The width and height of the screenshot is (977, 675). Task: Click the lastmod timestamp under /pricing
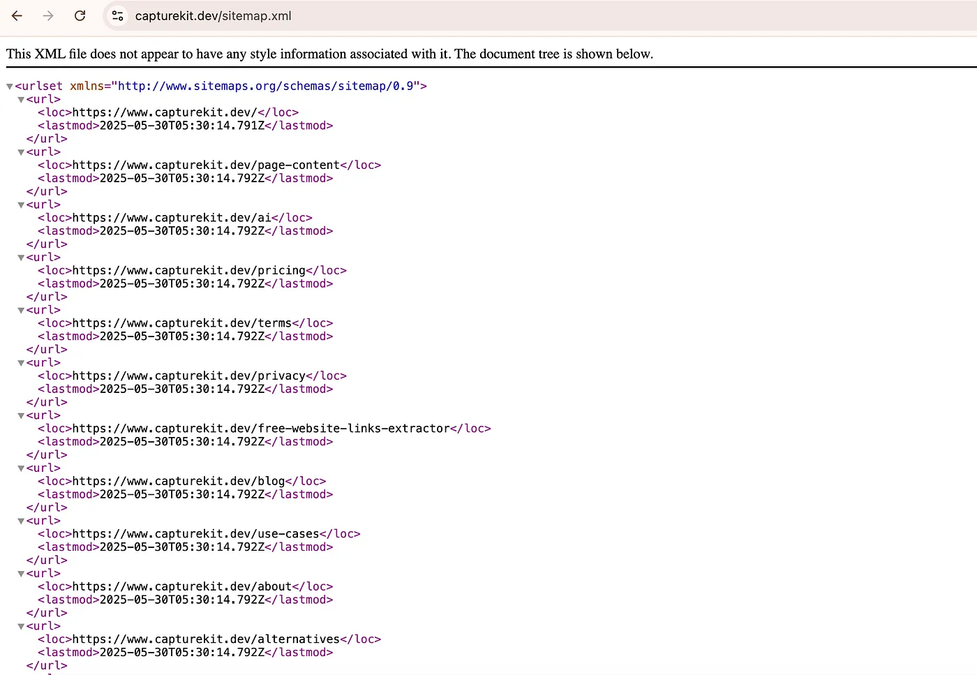tap(182, 284)
